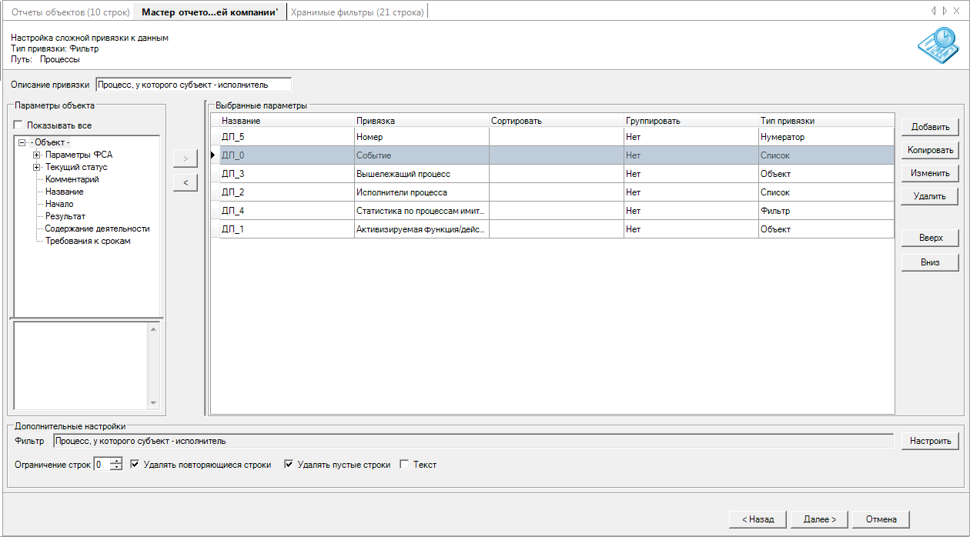Click the move-left arrow button

[x=186, y=182]
